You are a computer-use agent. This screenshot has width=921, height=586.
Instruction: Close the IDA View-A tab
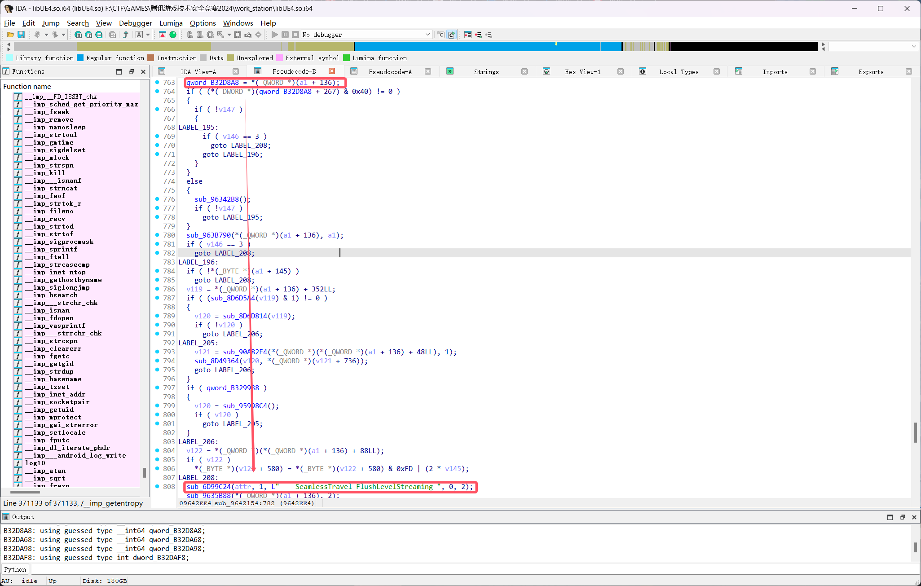click(x=236, y=71)
